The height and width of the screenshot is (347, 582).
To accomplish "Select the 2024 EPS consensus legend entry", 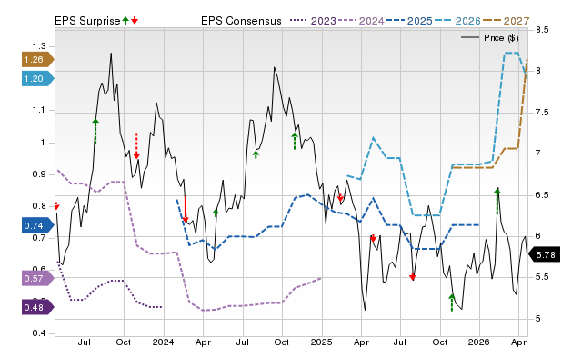I will click(x=361, y=21).
